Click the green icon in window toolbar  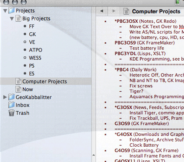pos(177,3)
